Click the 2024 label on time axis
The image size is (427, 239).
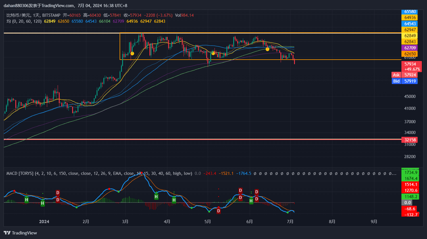point(44,221)
